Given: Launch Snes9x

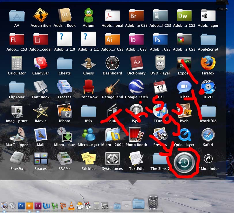Looking at the screenshot, I should 17,158.
